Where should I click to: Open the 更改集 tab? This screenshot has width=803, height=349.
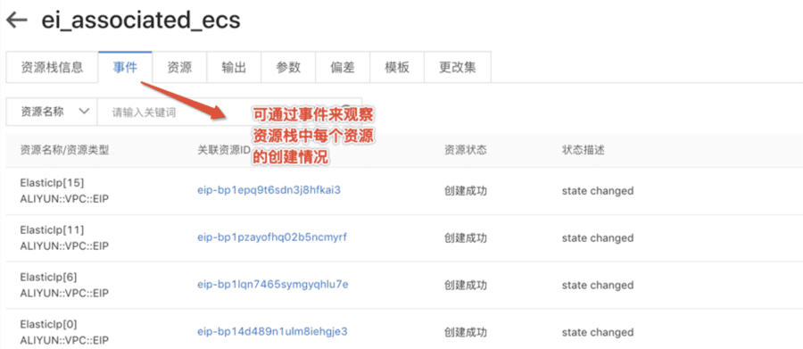tap(458, 67)
